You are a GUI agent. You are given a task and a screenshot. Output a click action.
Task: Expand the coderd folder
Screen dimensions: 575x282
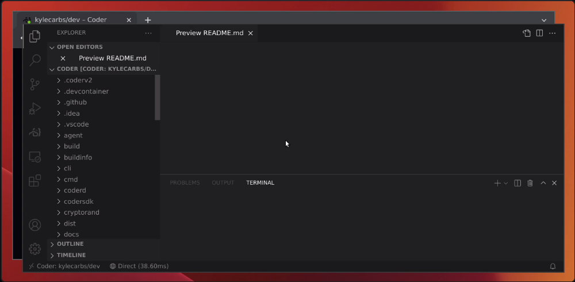tap(102, 190)
